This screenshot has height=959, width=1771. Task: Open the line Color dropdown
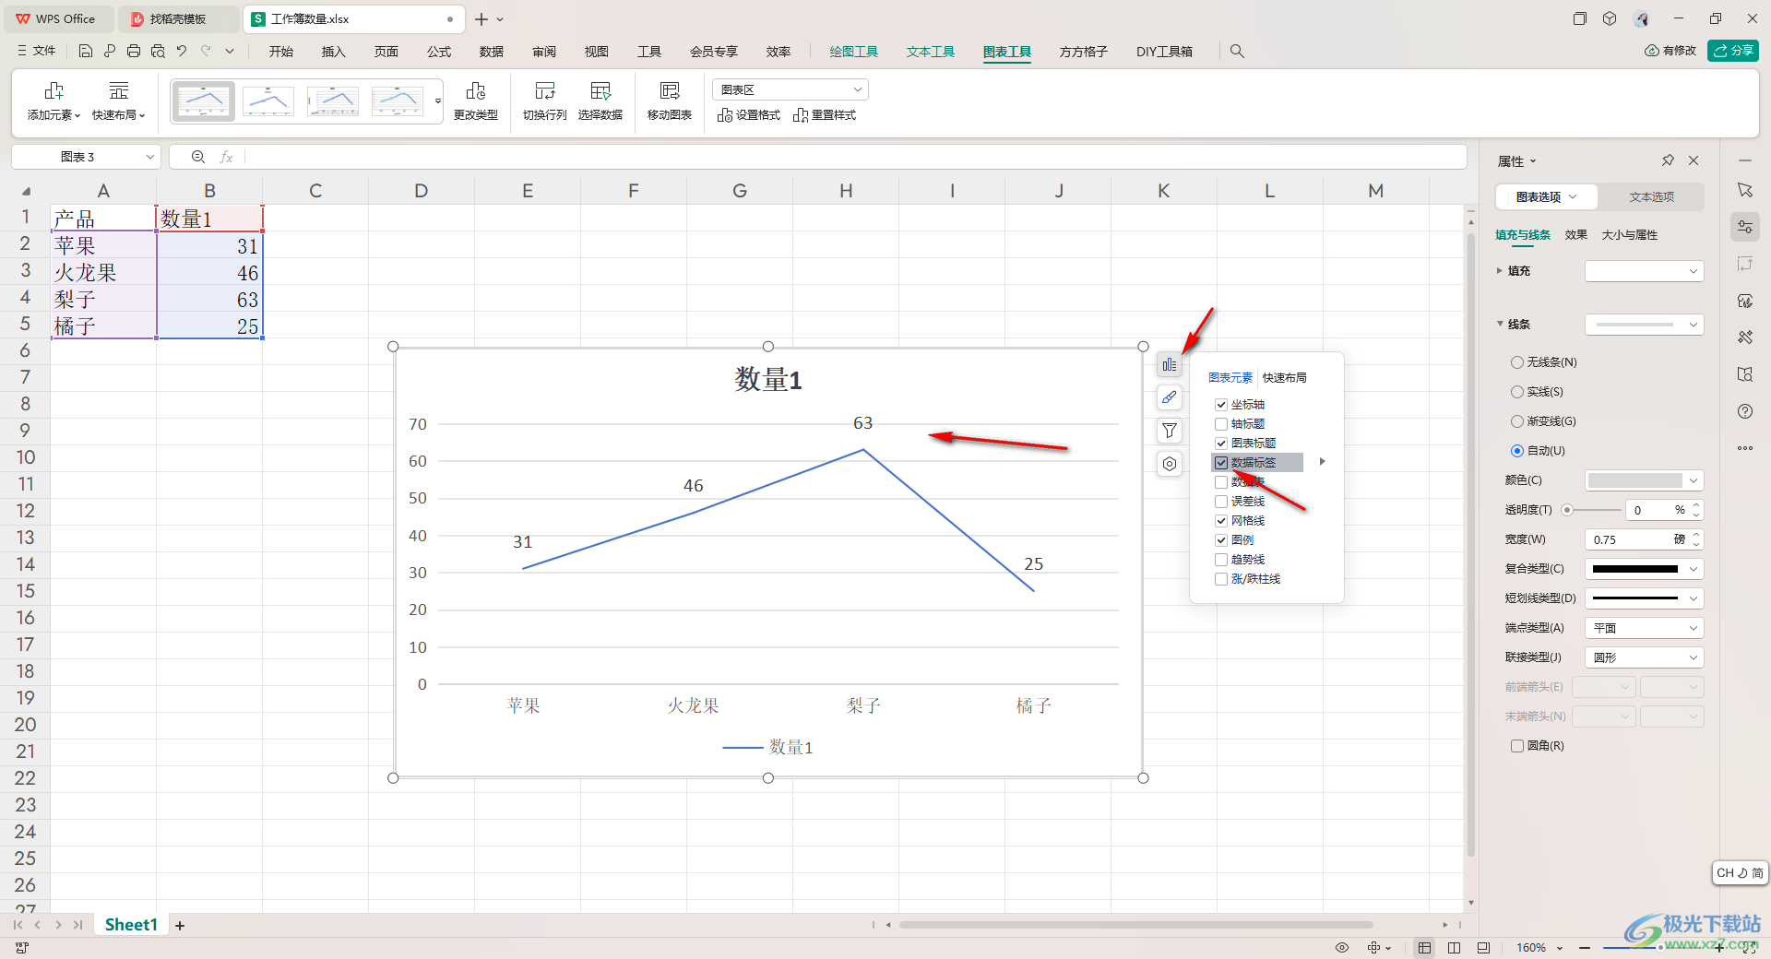pos(1644,480)
